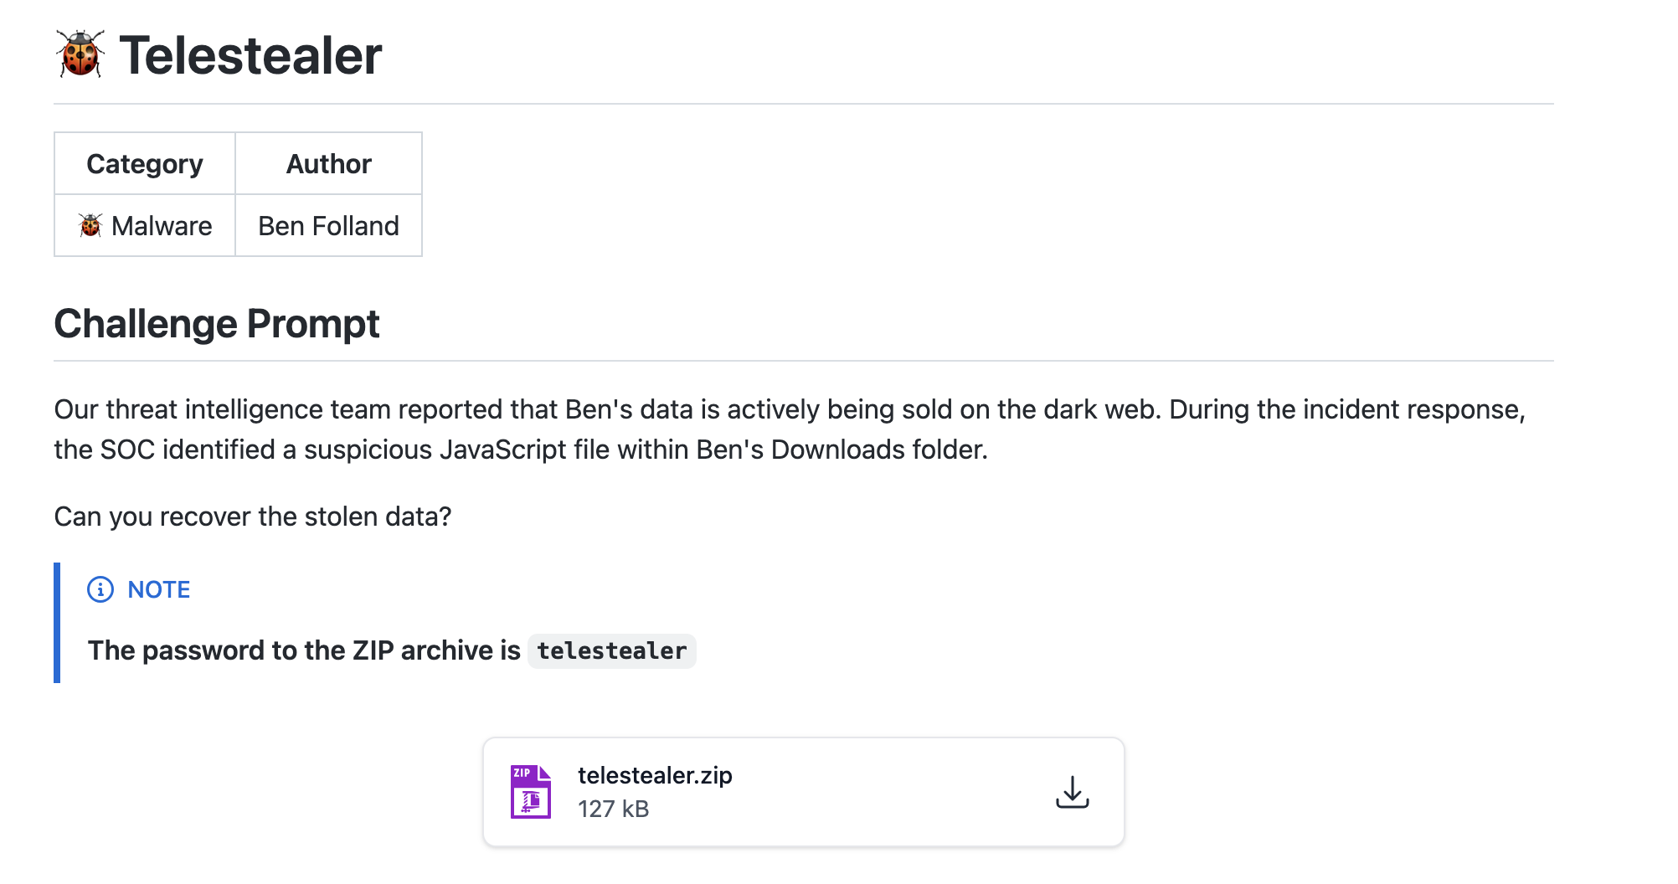Select the inline code text 'telestealer'
The width and height of the screenshot is (1678, 884).
tap(611, 651)
